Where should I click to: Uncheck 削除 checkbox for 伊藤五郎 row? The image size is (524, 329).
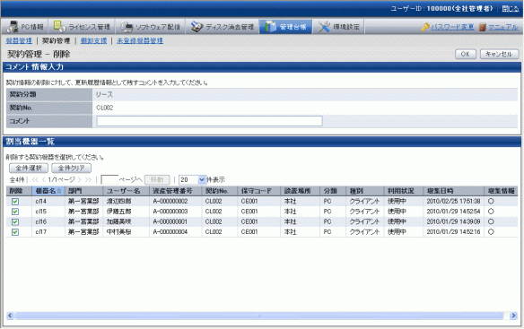(15, 212)
